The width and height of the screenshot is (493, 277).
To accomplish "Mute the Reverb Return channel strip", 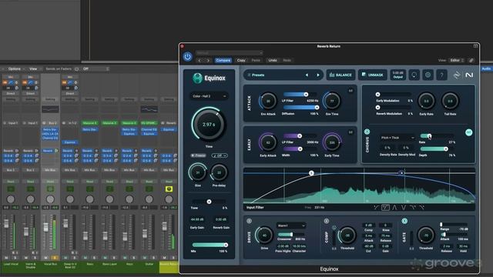I will [x=164, y=258].
